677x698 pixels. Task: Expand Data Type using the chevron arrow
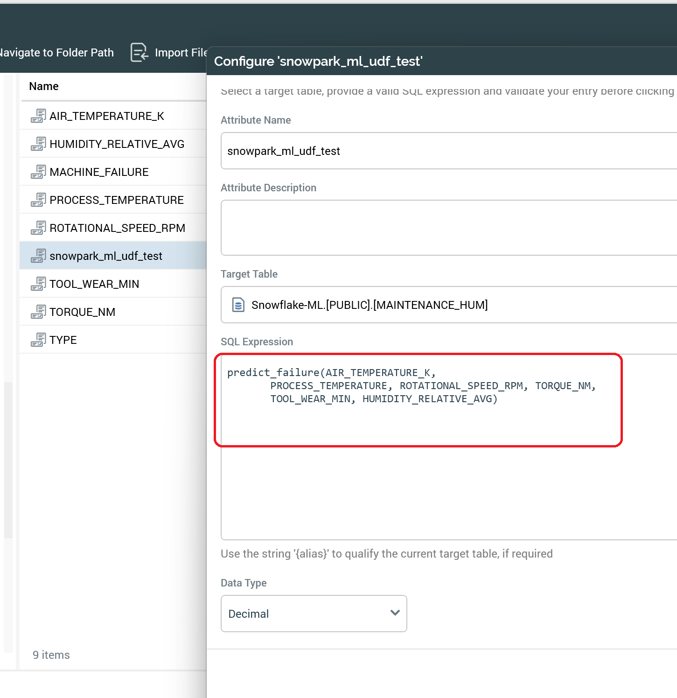[395, 613]
